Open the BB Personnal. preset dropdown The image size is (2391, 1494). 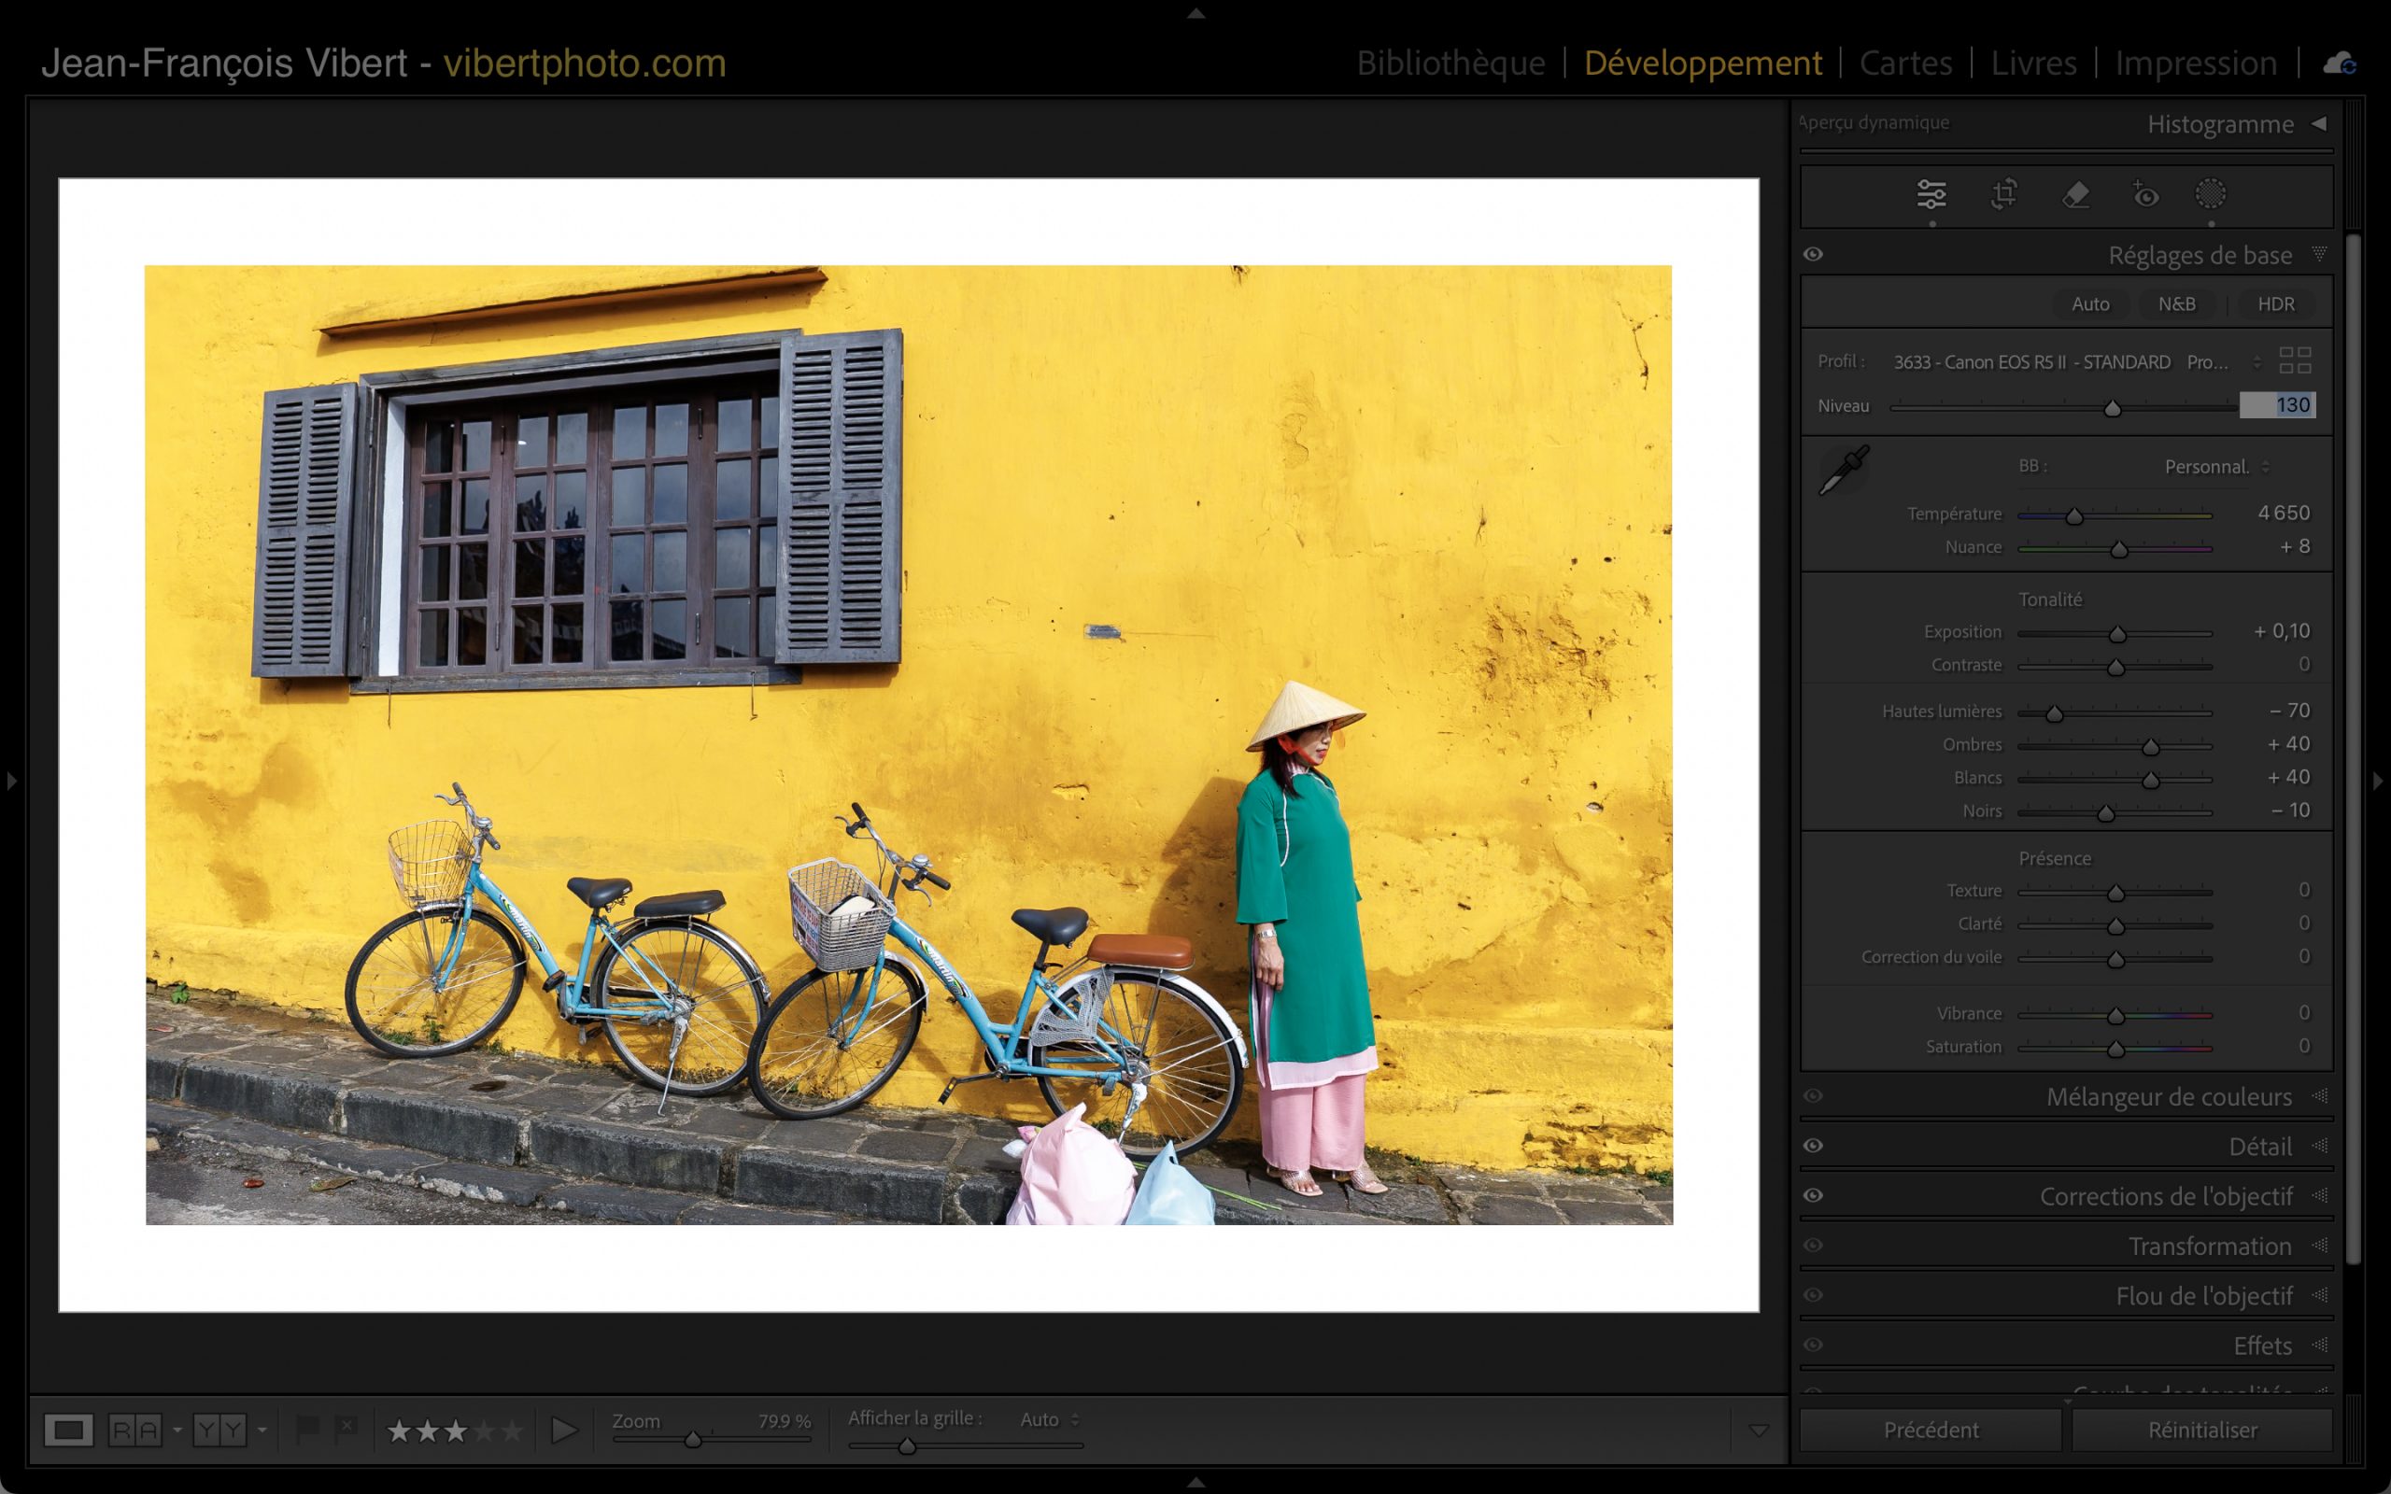tap(2216, 468)
